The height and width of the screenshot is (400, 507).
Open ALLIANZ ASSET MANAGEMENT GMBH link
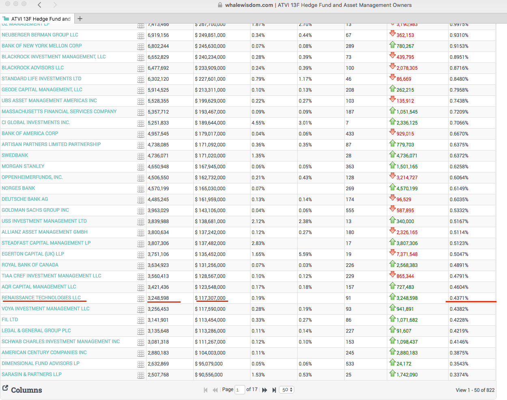[45, 232]
